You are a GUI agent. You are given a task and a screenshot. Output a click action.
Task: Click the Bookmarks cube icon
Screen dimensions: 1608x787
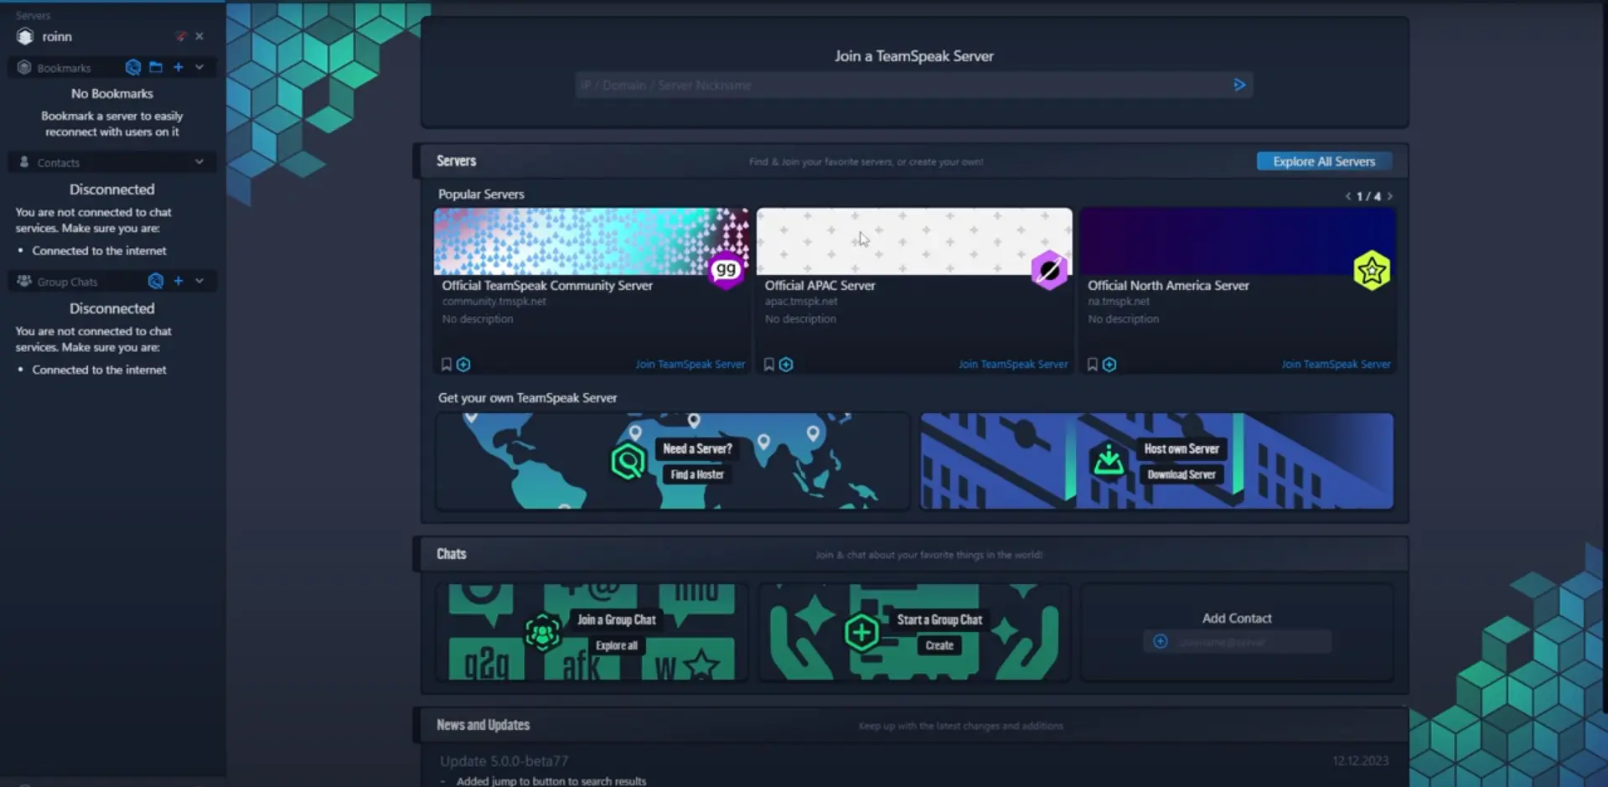point(24,67)
